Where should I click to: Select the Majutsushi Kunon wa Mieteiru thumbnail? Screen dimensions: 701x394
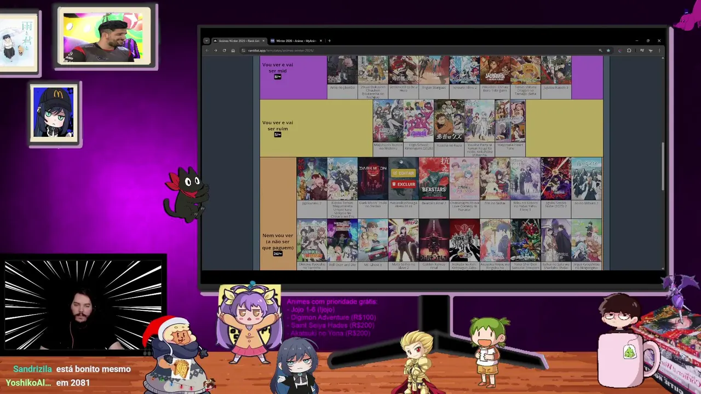click(388, 120)
